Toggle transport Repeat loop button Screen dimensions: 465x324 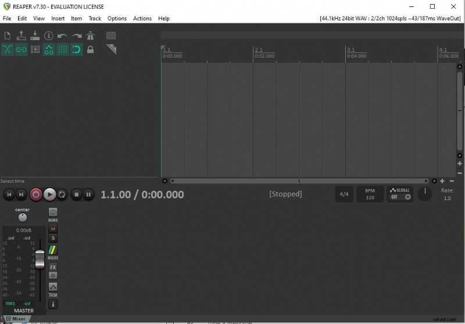[63, 195]
